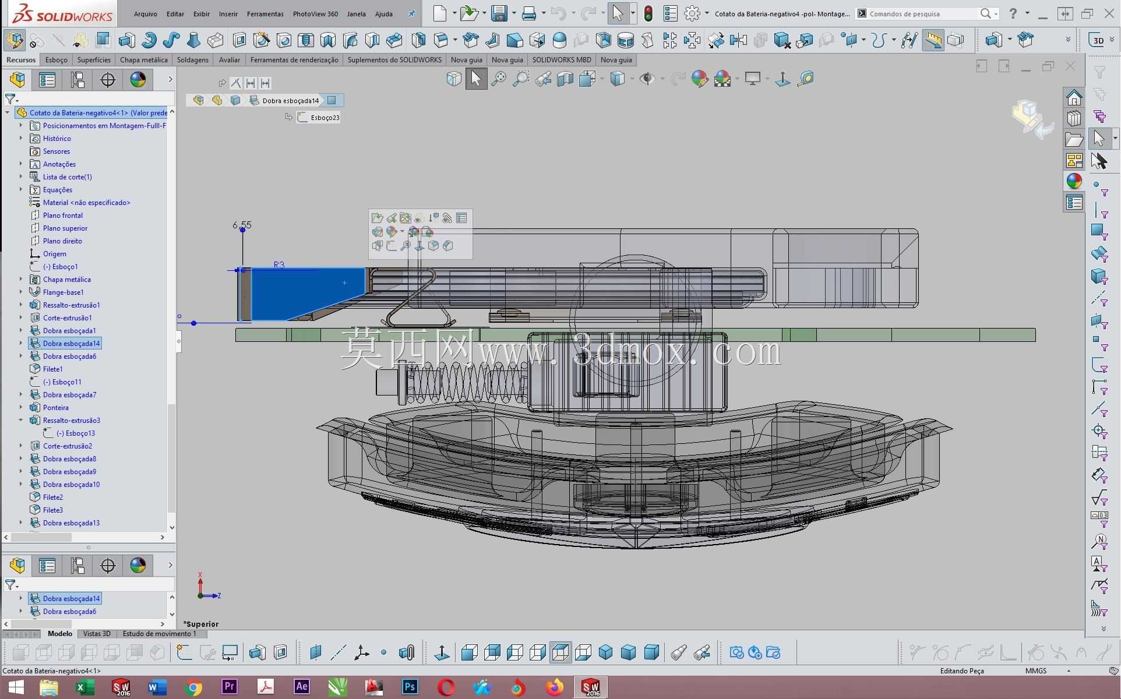Open Edit Appearance color ball in view toolbar
The height and width of the screenshot is (699, 1121).
(x=699, y=79)
